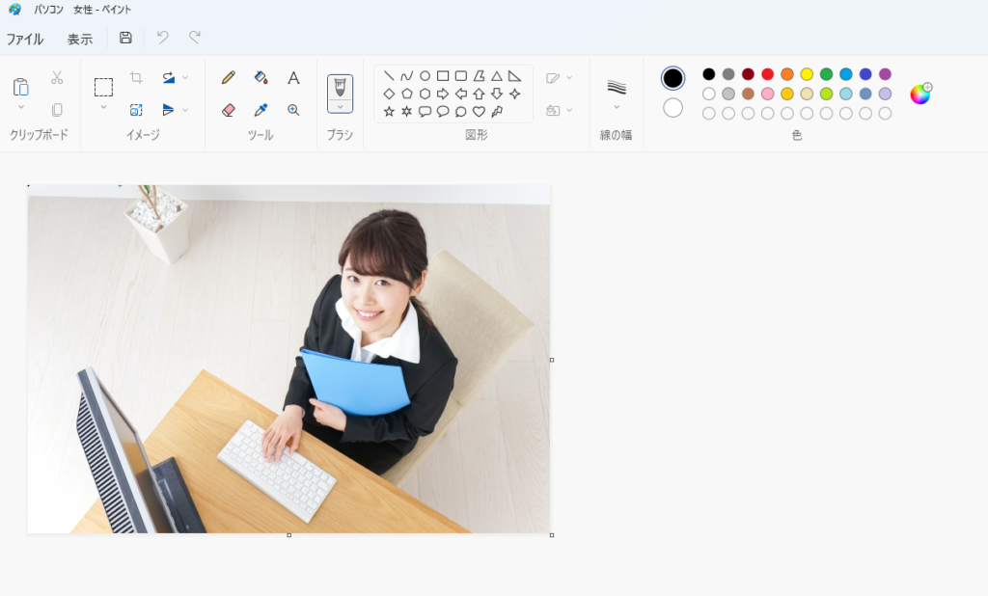
Task: Click the cut scissors icon
Action: pos(57,77)
